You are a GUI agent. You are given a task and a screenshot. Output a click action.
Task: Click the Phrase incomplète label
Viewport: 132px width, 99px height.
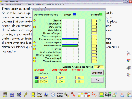(51, 36)
